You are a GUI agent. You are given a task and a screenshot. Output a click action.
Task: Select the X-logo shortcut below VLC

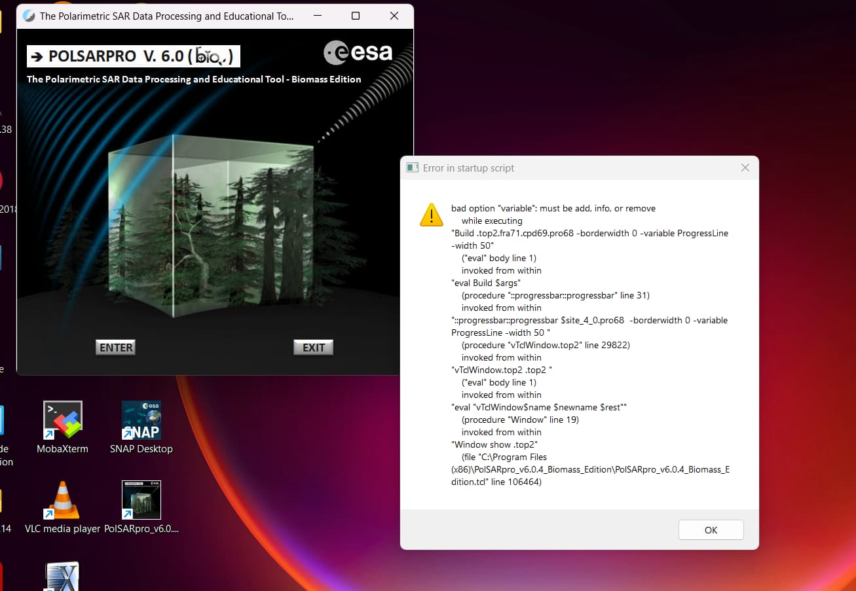(x=62, y=576)
